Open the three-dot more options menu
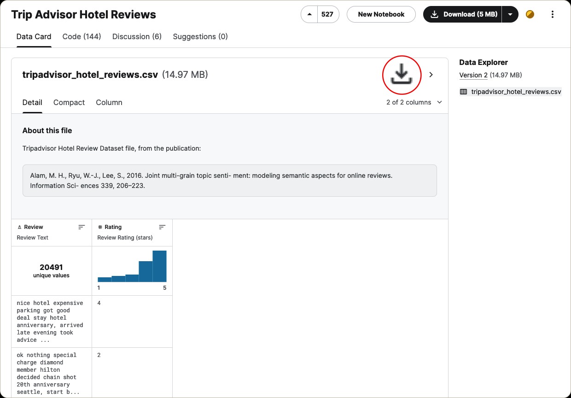The height and width of the screenshot is (398, 571). click(553, 14)
